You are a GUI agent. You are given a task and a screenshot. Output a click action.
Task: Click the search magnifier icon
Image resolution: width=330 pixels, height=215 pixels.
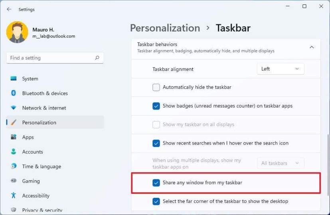coord(97,58)
